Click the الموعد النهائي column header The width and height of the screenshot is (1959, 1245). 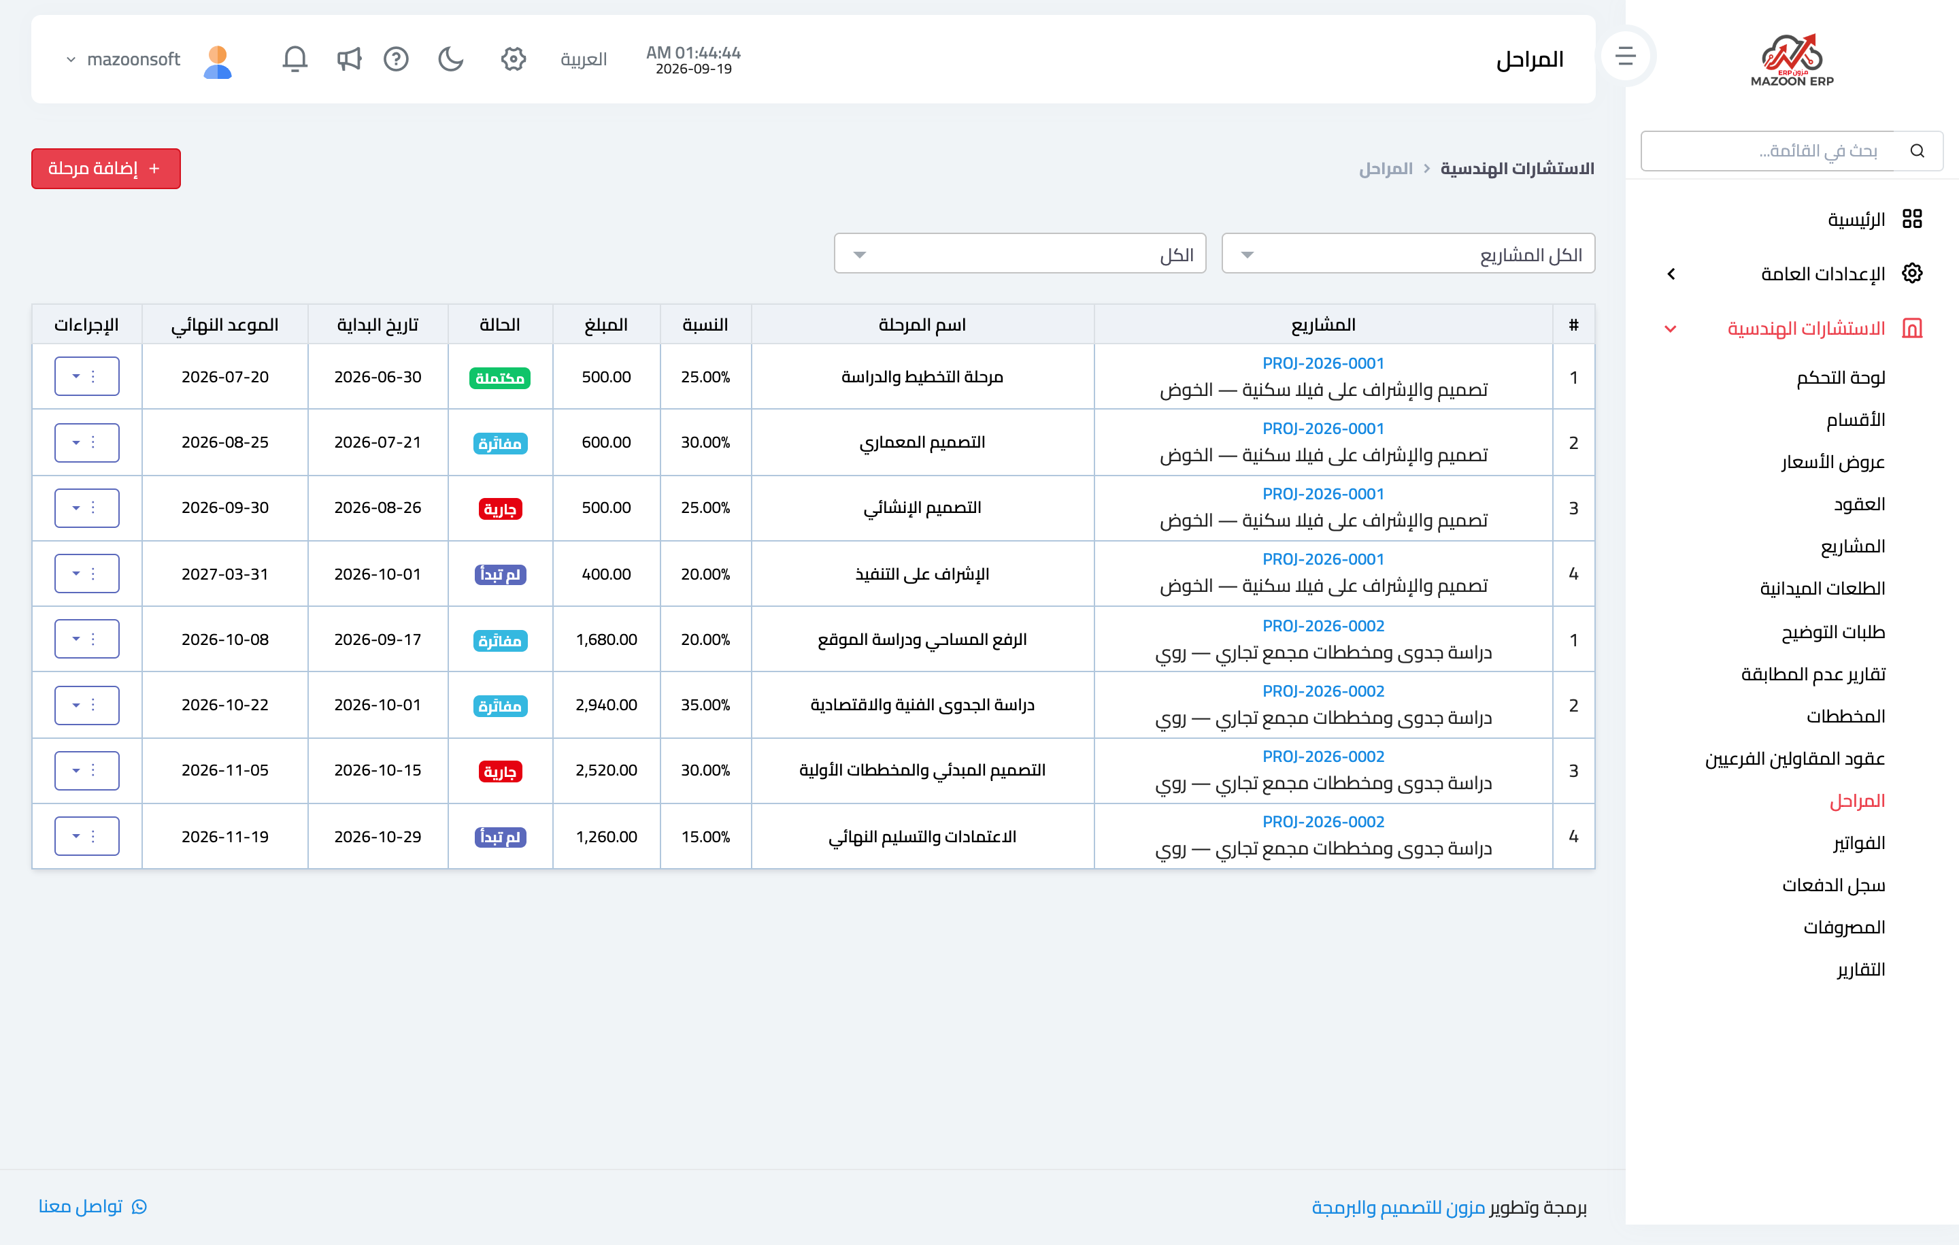tap(224, 325)
